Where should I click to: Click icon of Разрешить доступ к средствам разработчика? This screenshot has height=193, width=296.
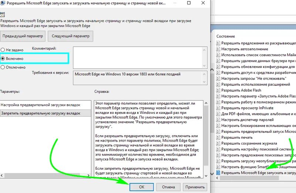coord(218,72)
